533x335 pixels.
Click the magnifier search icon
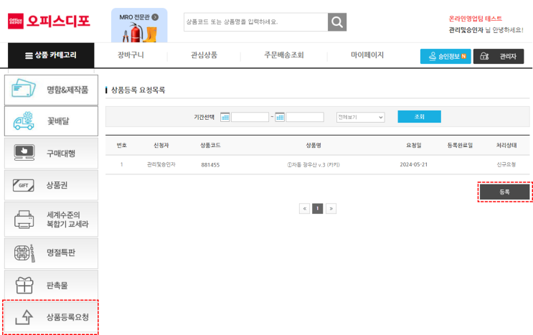337,22
